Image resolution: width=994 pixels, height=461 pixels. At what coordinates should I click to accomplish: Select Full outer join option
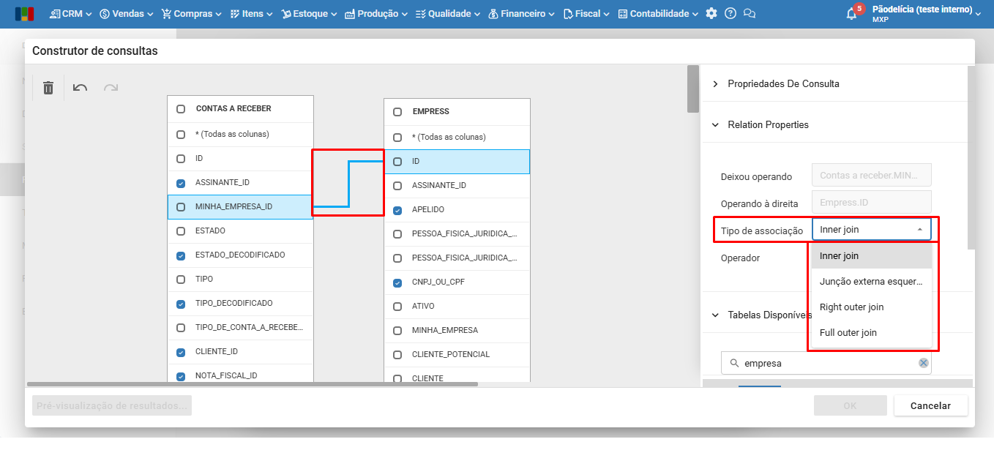coord(870,333)
